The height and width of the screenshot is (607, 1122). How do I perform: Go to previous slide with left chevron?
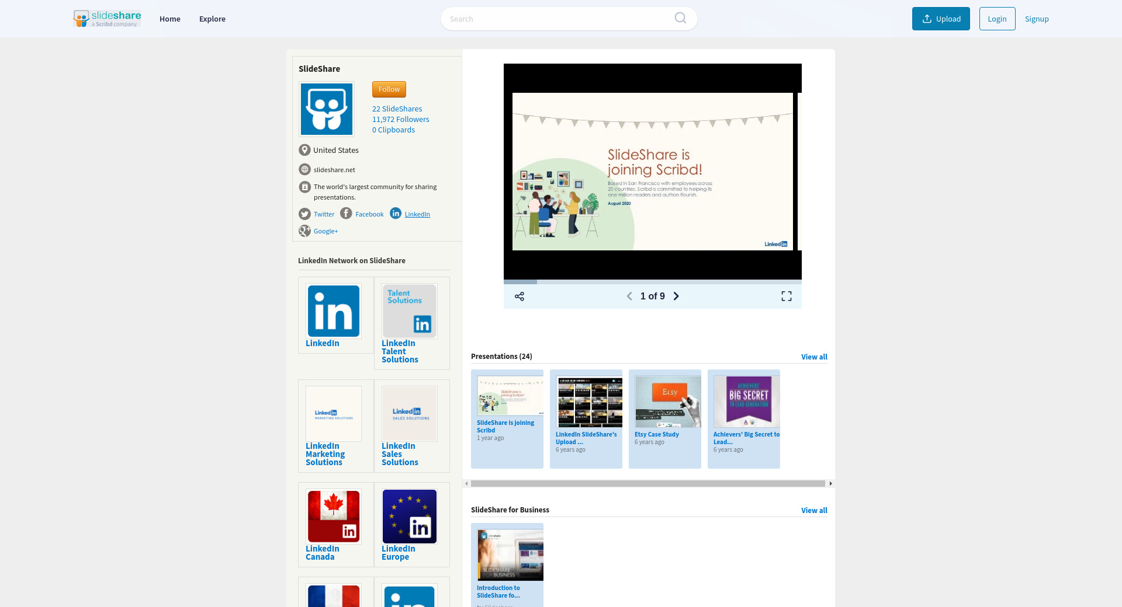tap(629, 296)
